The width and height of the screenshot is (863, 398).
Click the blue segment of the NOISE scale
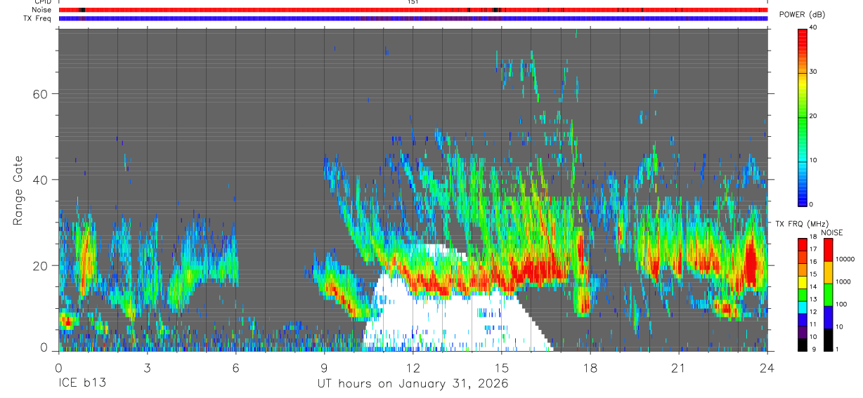[829, 317]
